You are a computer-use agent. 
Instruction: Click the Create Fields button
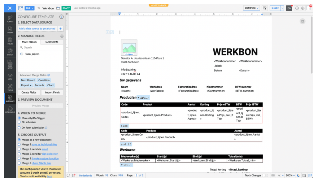click(x=29, y=93)
